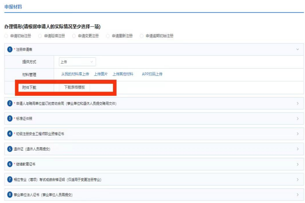The image size is (305, 203).
Task: Click the 附件下载 label cell
Action: tap(29, 87)
